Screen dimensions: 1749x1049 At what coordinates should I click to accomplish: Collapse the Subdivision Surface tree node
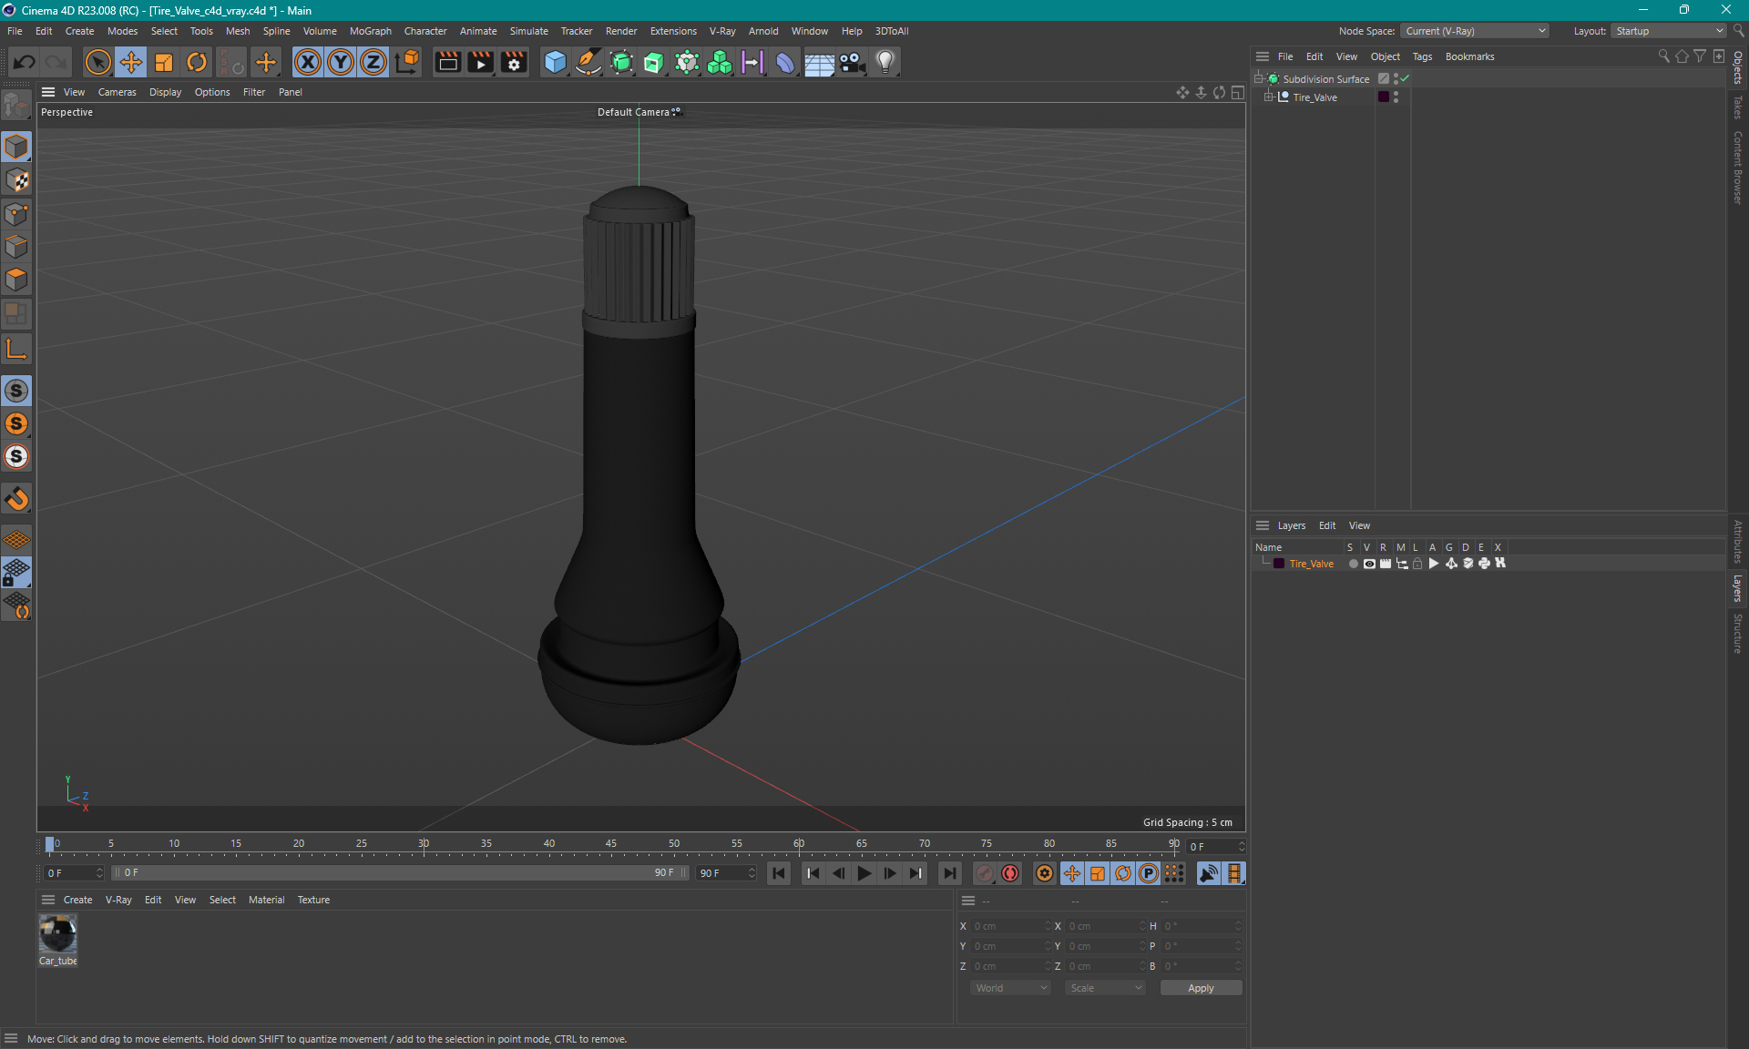click(1259, 79)
